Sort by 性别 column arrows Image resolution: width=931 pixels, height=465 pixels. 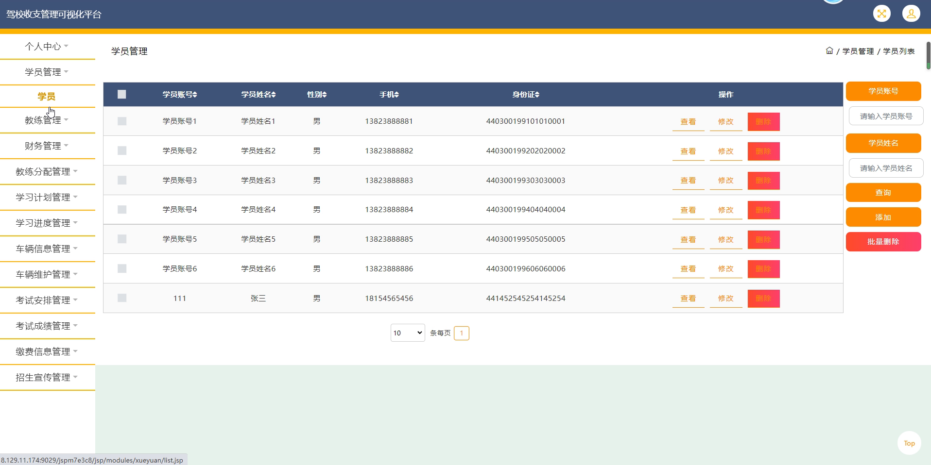click(x=325, y=95)
